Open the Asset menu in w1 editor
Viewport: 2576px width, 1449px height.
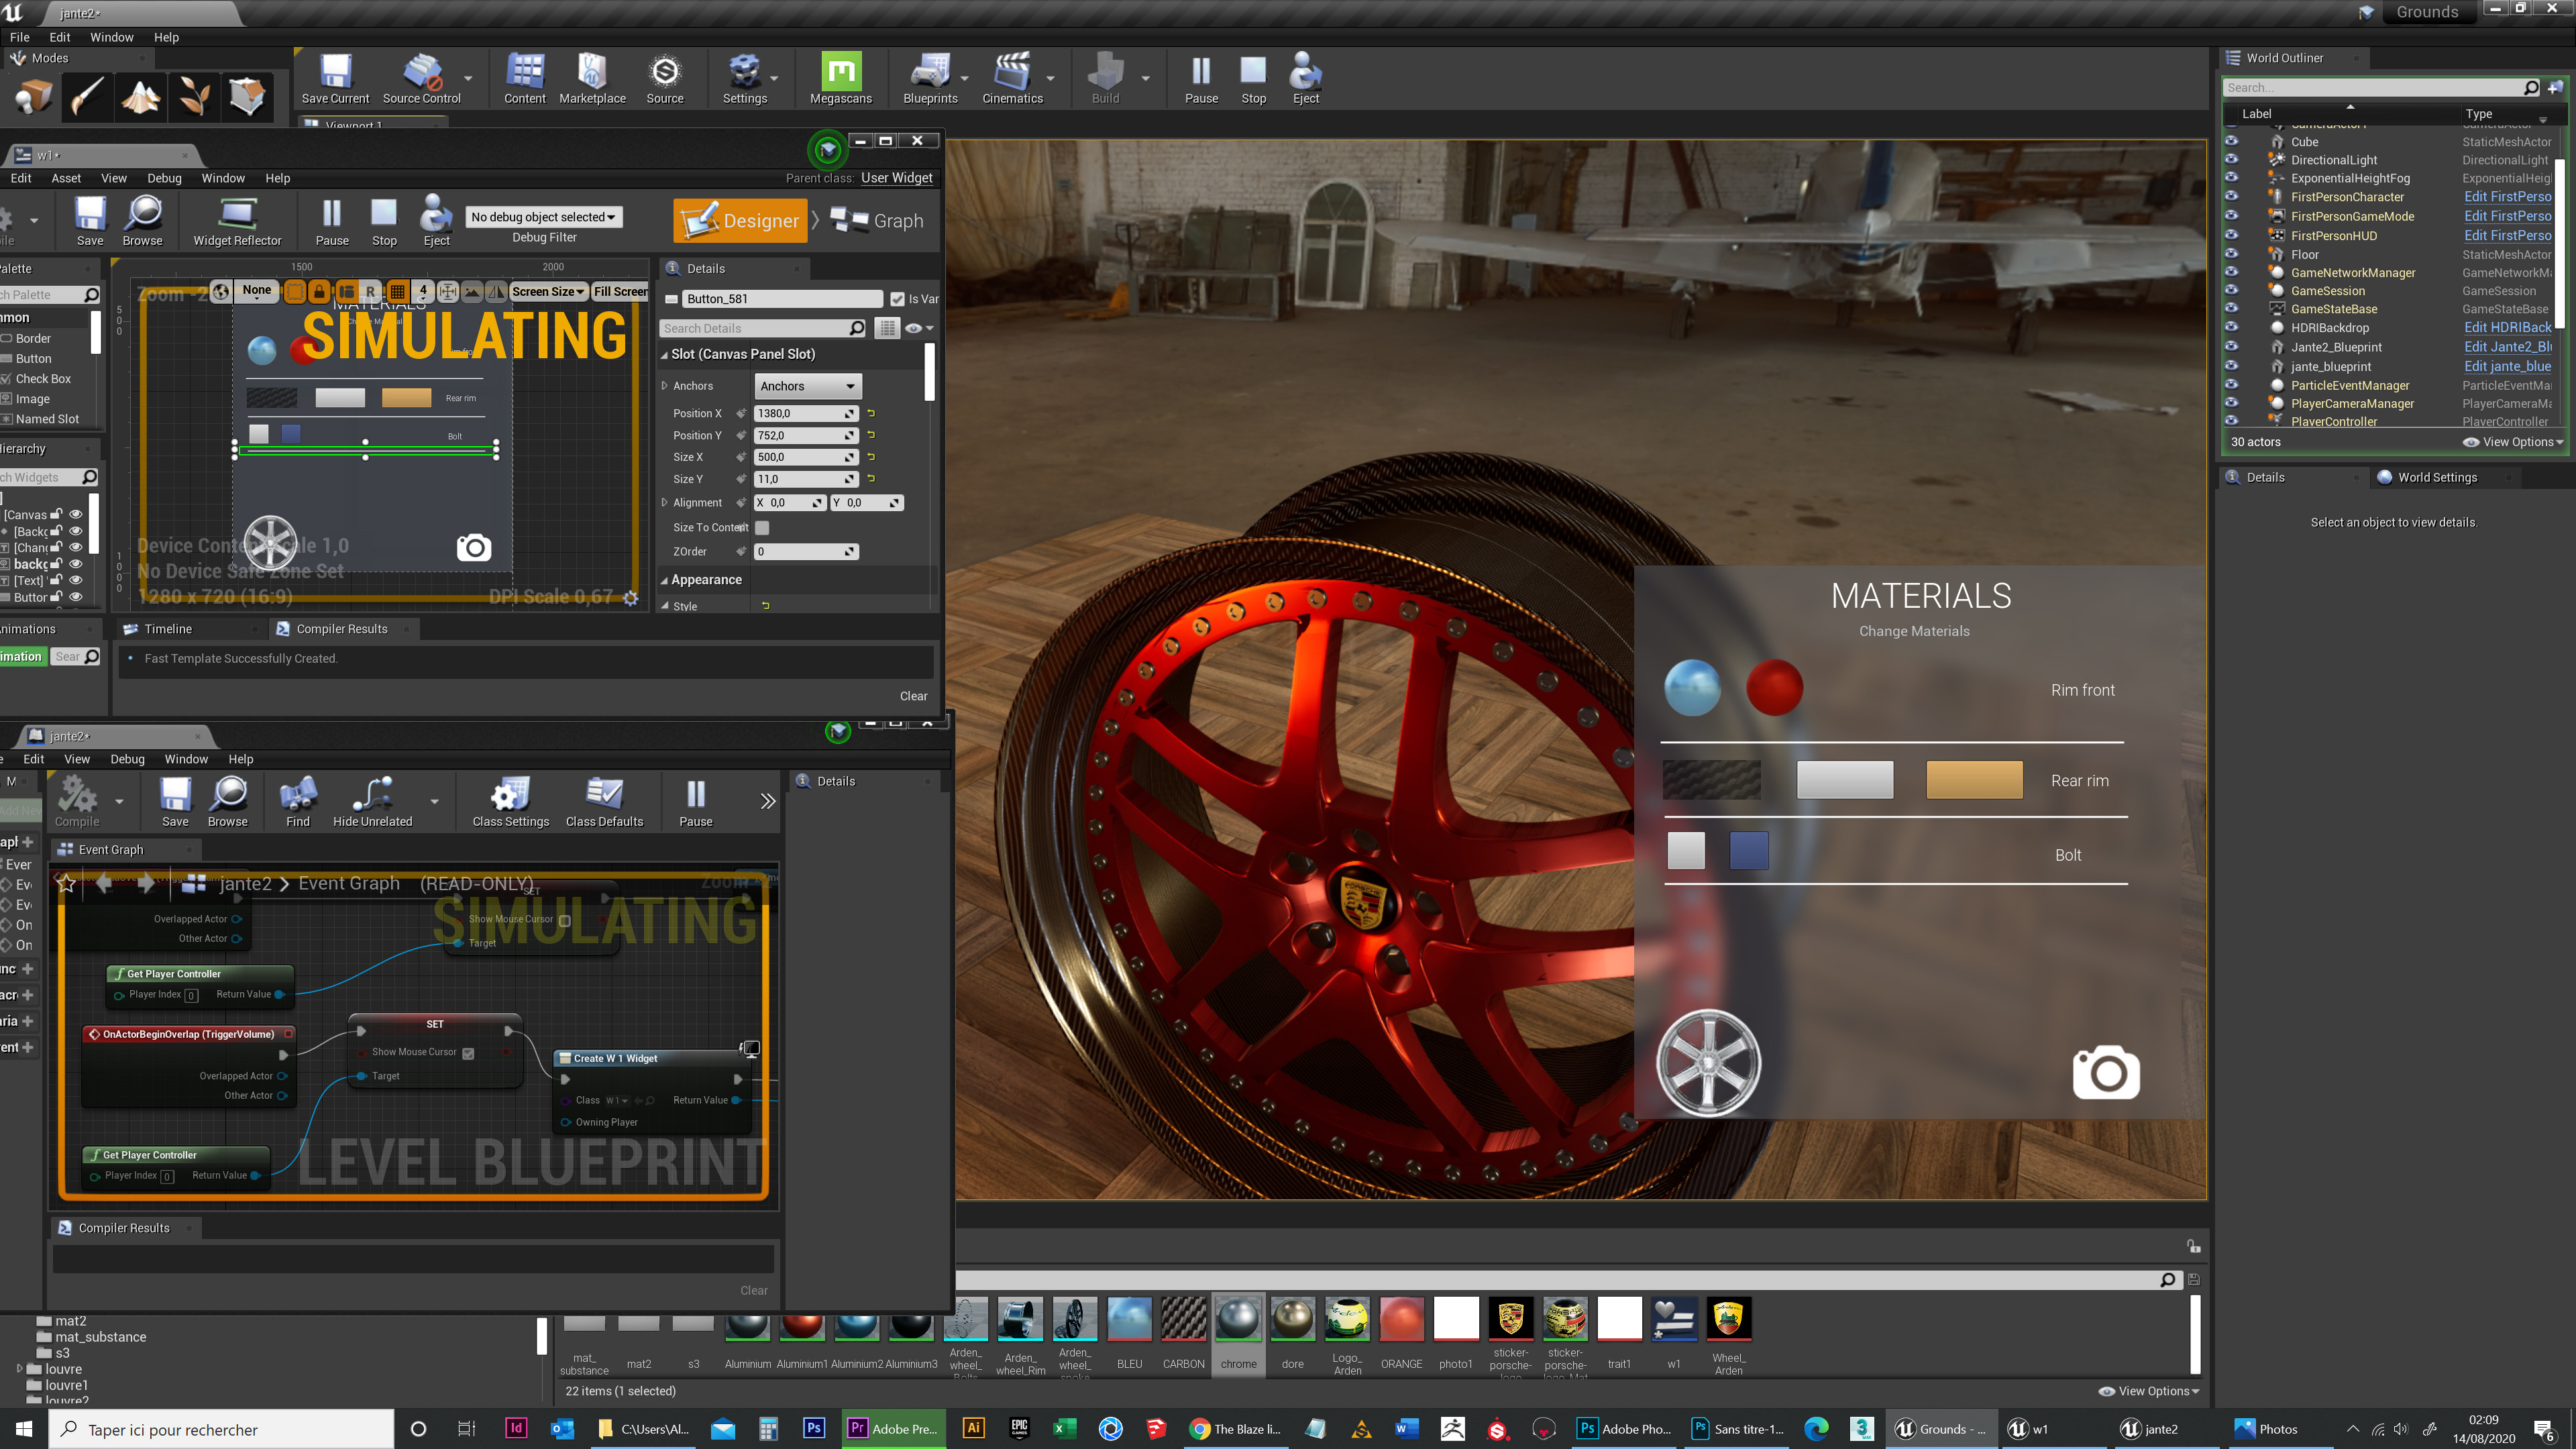tap(66, 178)
